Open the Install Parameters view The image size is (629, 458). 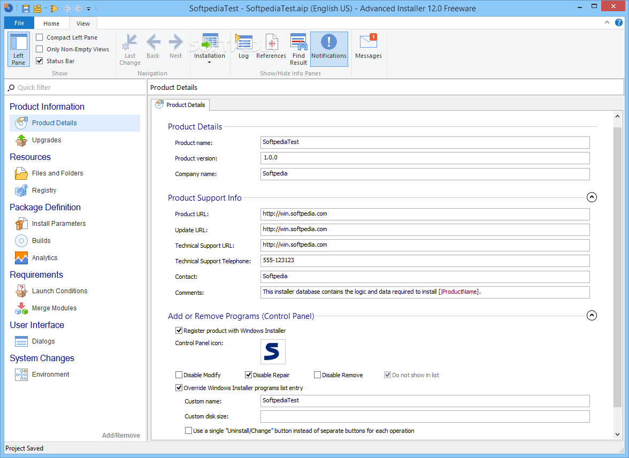59,224
